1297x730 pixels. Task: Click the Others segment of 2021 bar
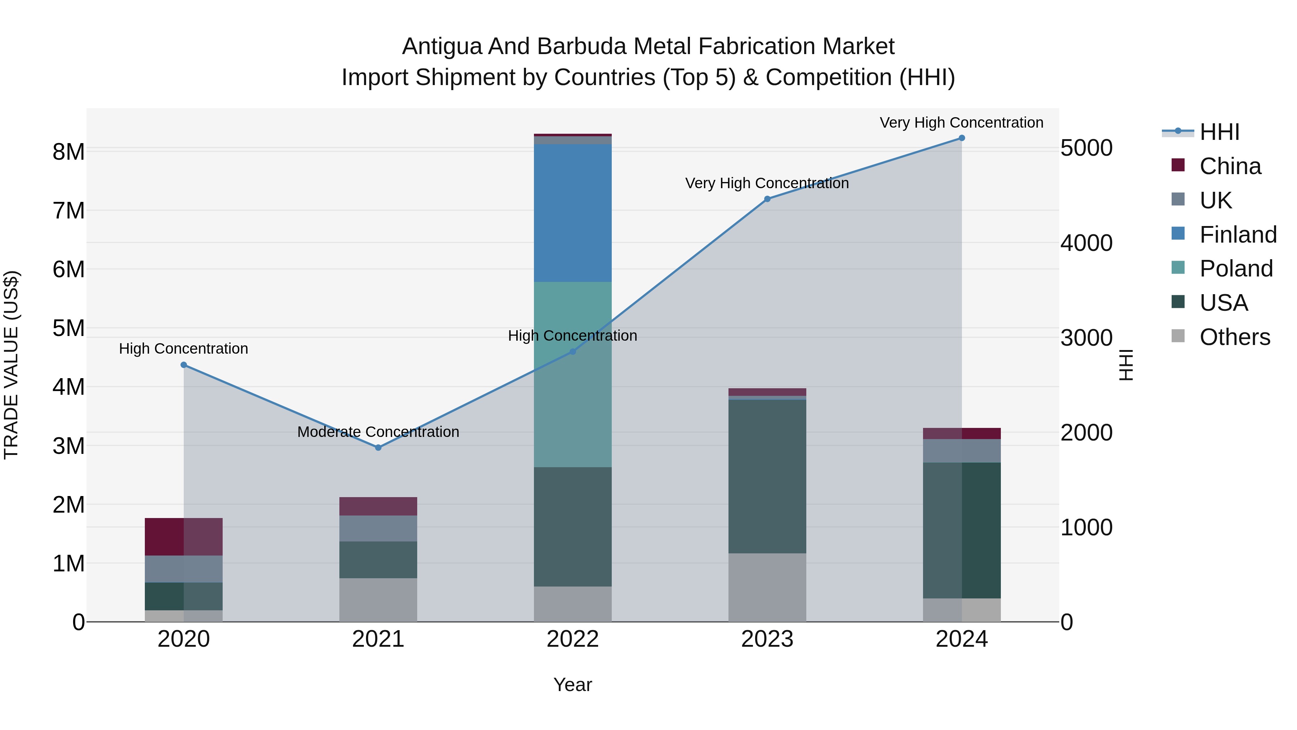(x=378, y=600)
